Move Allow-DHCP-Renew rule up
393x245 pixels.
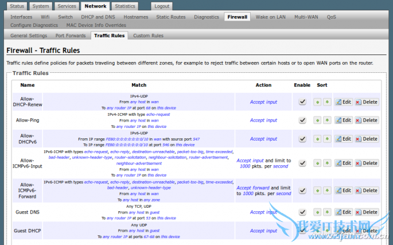[x=317, y=102]
